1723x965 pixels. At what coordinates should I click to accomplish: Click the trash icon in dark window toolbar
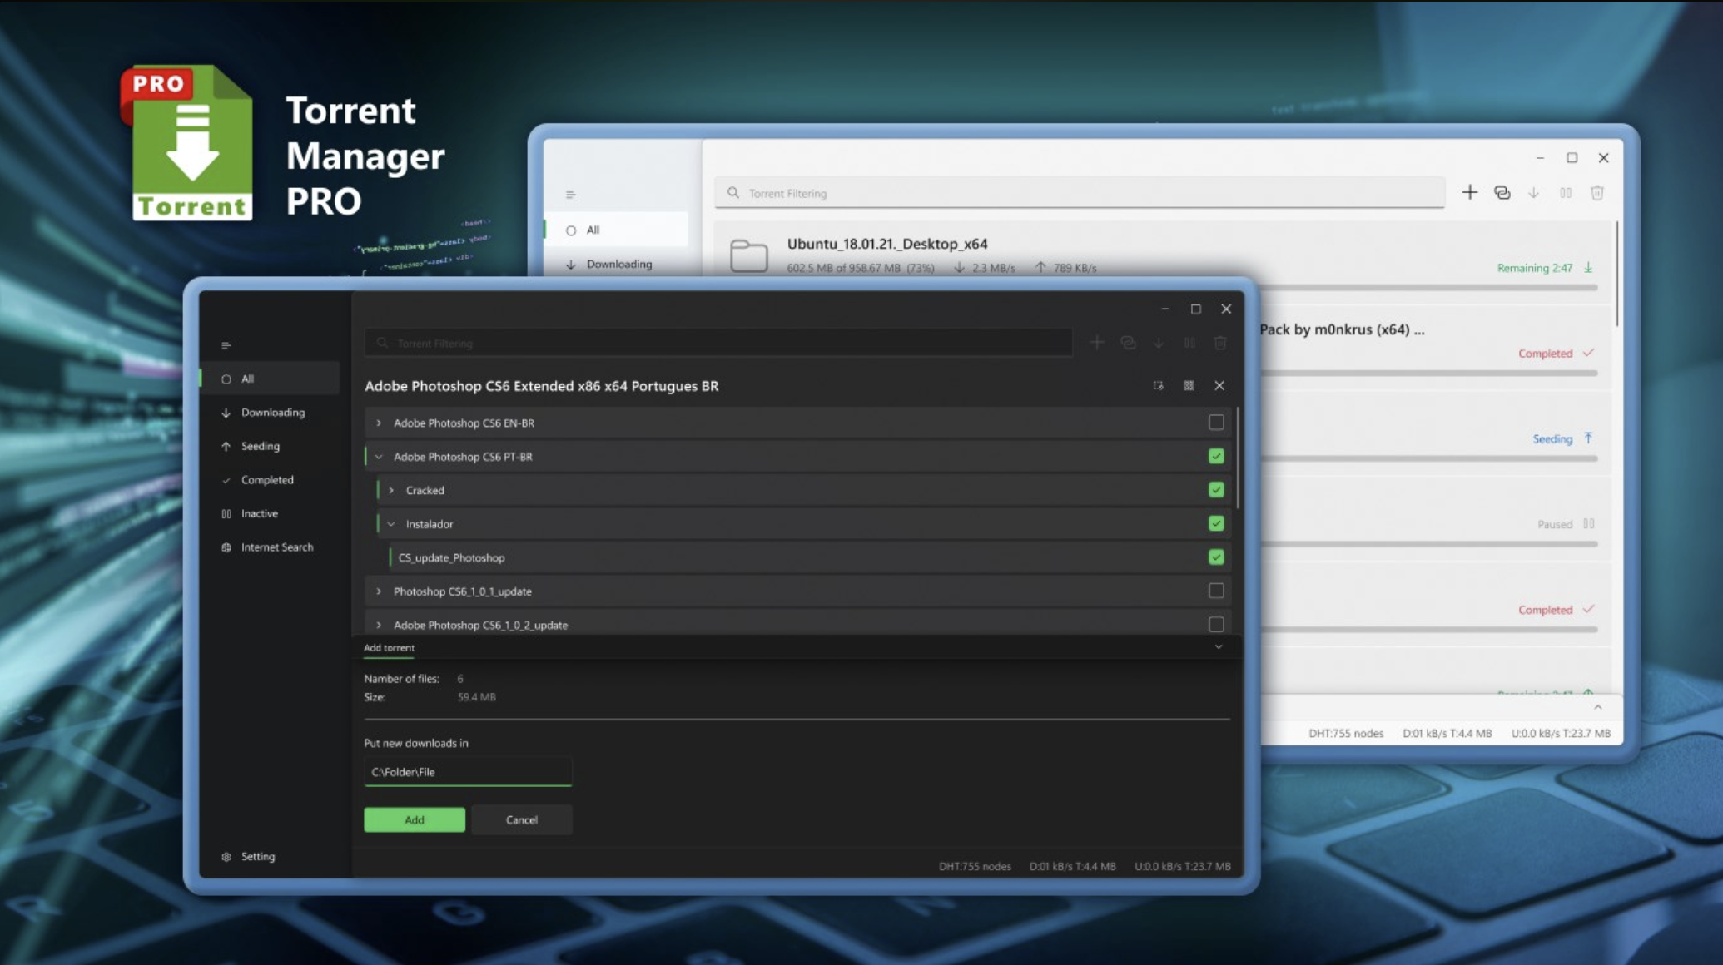[x=1220, y=343]
